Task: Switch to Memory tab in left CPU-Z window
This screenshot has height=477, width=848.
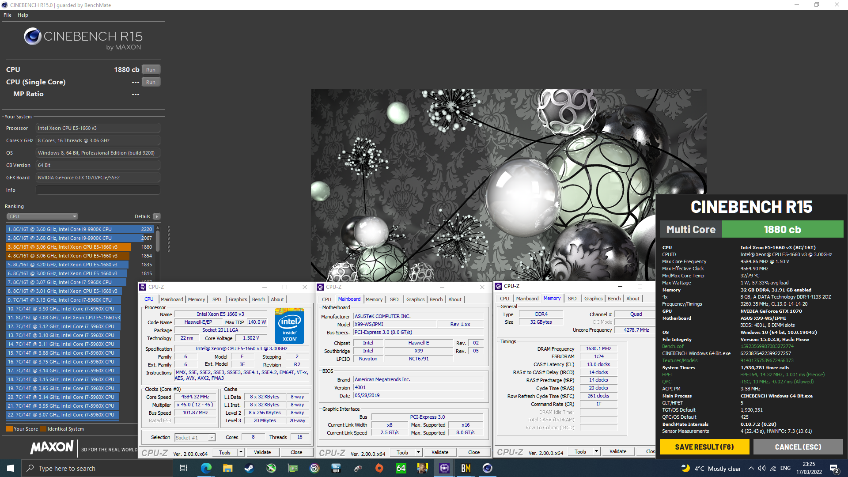Action: point(197,299)
